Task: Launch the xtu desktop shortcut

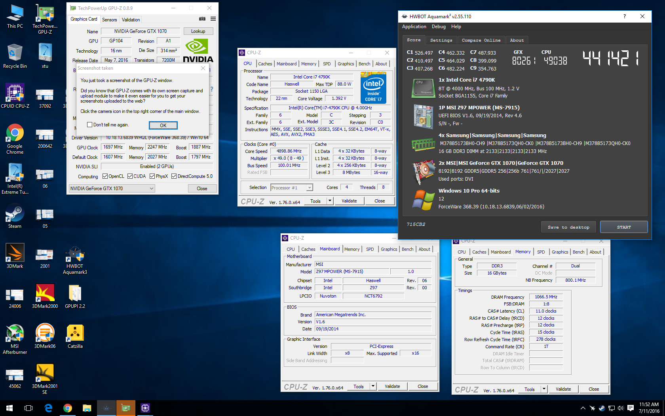Action: tap(45, 56)
